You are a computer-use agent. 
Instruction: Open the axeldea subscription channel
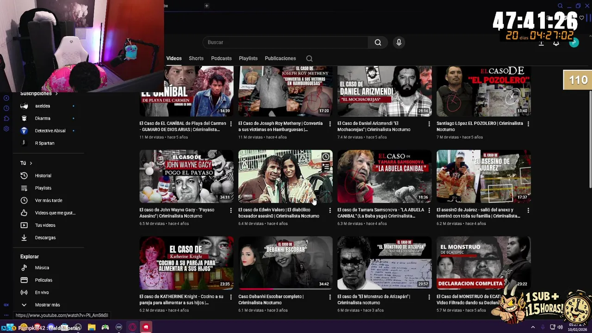[49, 106]
